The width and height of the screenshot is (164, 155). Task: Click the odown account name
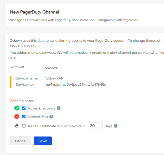pyautogui.click(x=51, y=67)
